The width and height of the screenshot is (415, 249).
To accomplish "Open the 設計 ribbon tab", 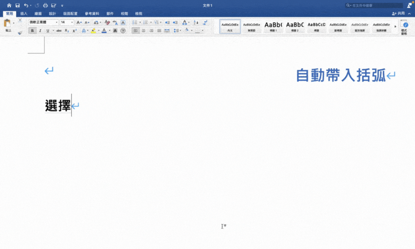I will (x=52, y=14).
